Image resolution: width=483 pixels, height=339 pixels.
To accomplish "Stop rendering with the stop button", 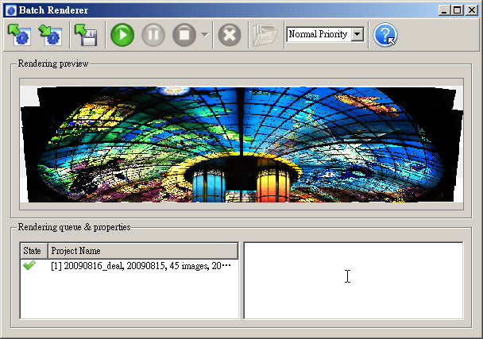I will 184,35.
